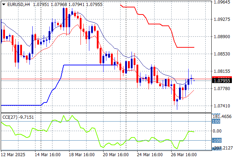Image resolution: width=234 pixels, height=159 pixels.
Task: Click the CCI -100 level marker
Action: [x=217, y=140]
